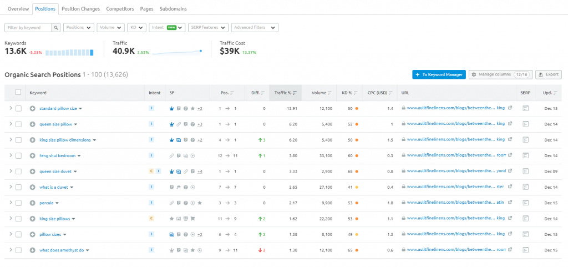Viewport: 568px width, 267px height.
Task: Switch to the Overview tab
Action: click(x=18, y=9)
